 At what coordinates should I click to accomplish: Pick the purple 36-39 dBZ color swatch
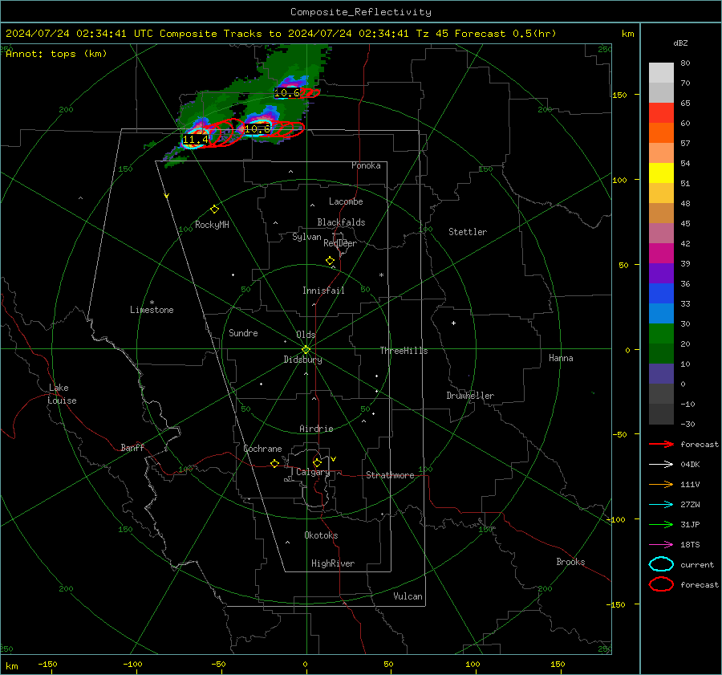661,274
